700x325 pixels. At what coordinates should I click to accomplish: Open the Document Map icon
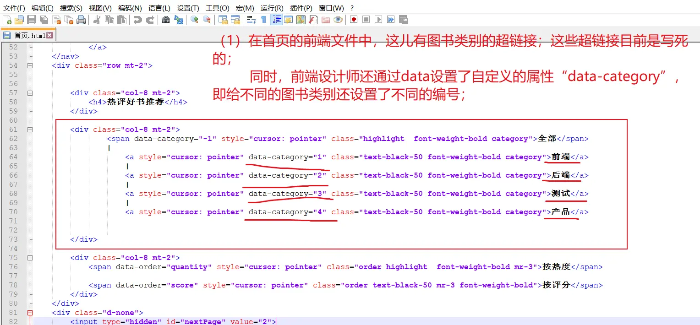coord(301,20)
